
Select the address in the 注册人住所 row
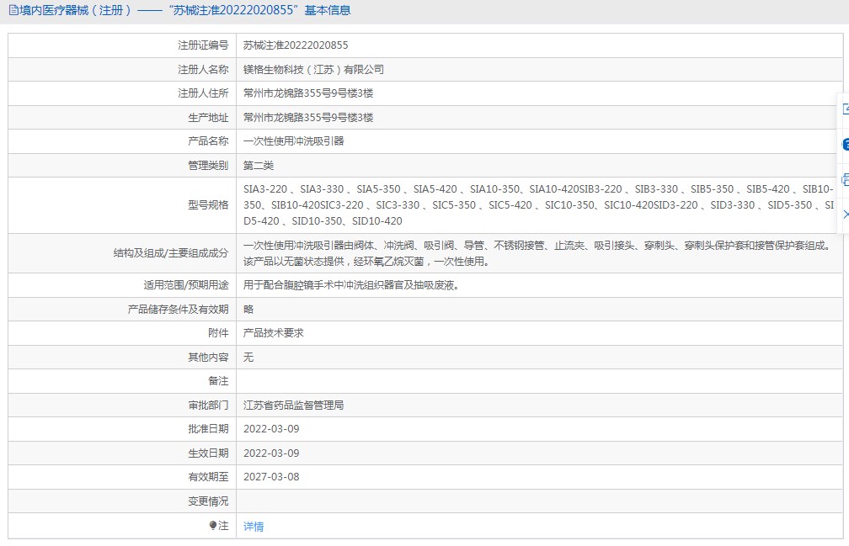308,93
